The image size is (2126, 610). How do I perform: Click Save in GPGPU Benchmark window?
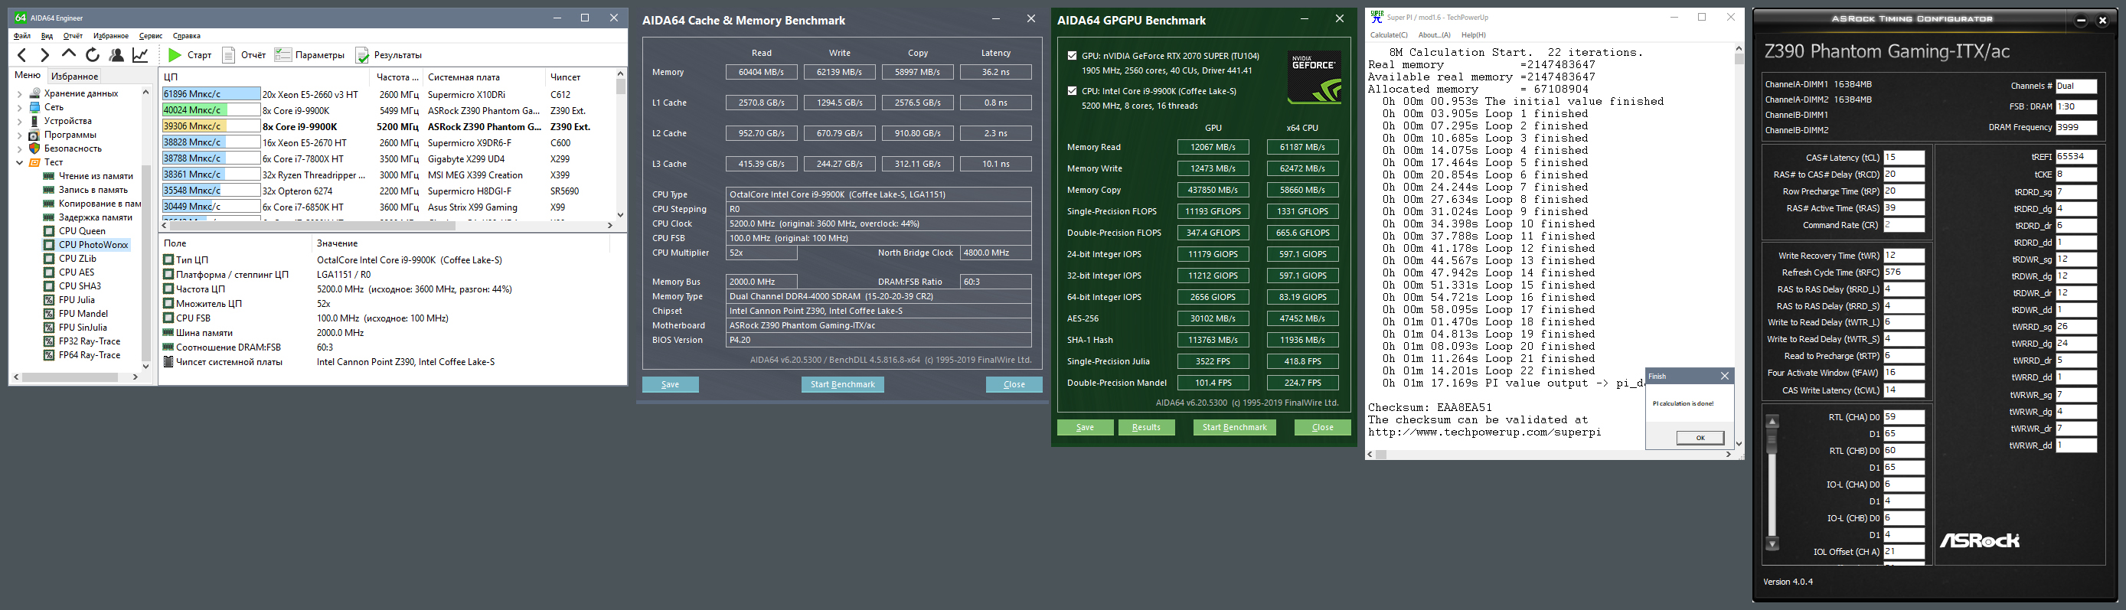[x=1086, y=428]
